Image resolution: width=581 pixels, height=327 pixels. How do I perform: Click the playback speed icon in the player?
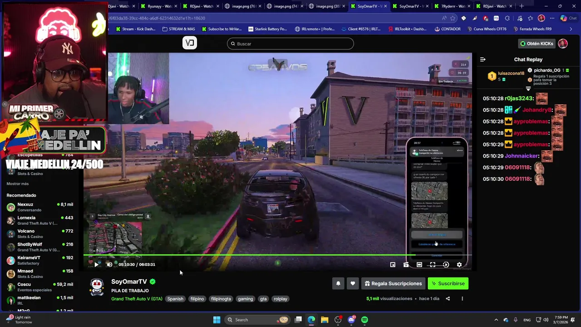(x=446, y=264)
